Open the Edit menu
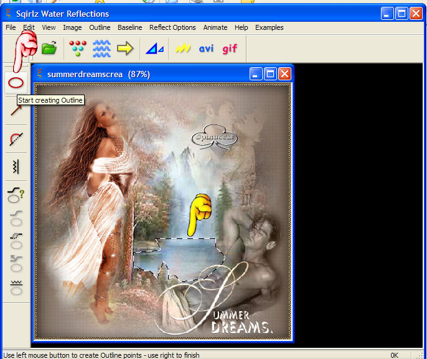This screenshot has width=427, height=359. coord(29,27)
